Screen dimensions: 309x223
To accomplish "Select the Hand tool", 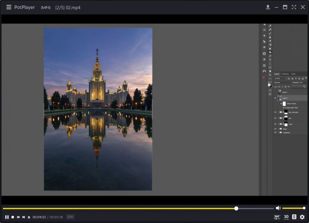I will click(270, 71).
